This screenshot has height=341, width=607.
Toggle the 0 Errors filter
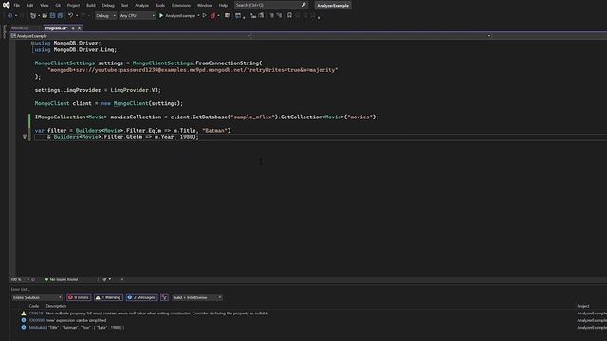click(x=79, y=297)
